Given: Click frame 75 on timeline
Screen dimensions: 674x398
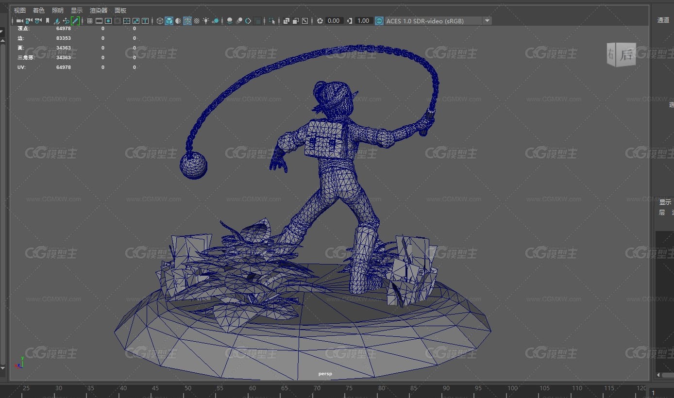Looking at the screenshot, I should tap(349, 388).
